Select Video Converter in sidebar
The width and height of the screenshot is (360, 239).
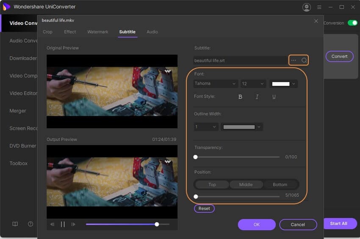pos(19,23)
